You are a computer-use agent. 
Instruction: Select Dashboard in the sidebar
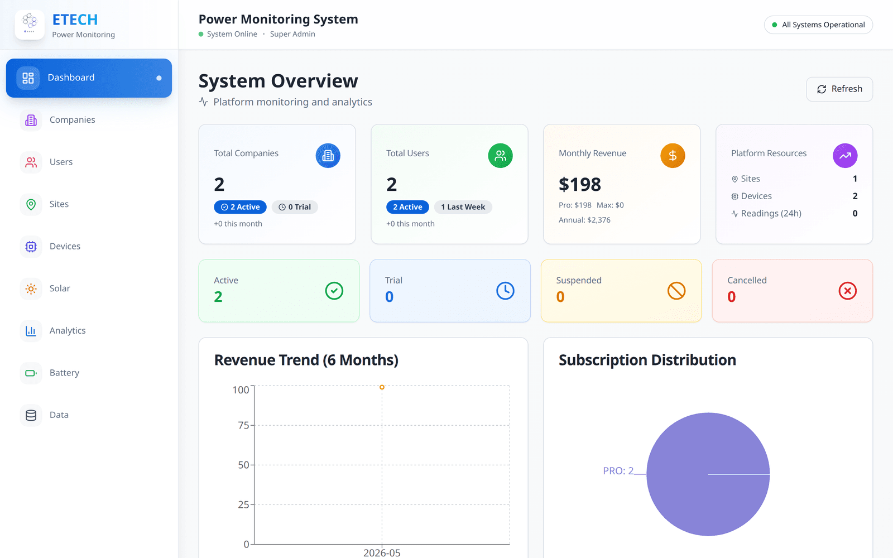coord(89,78)
